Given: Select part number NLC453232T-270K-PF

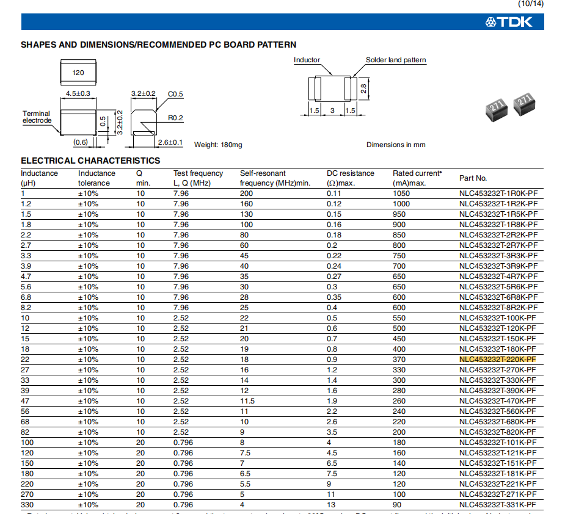Looking at the screenshot, I should tap(497, 370).
